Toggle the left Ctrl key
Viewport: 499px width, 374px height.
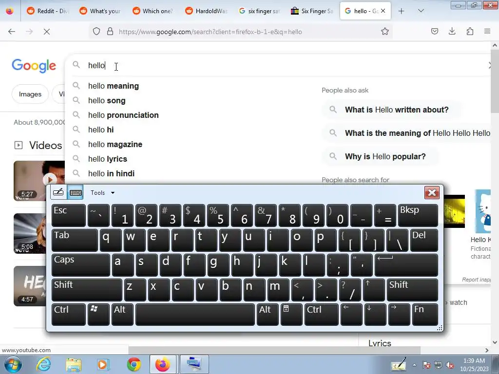click(68, 315)
